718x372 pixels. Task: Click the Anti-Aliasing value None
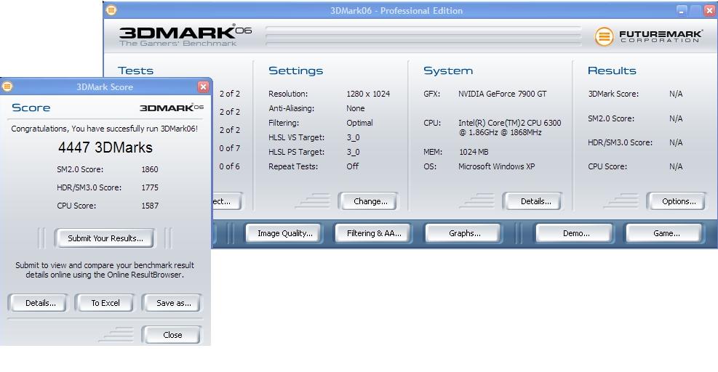click(355, 108)
